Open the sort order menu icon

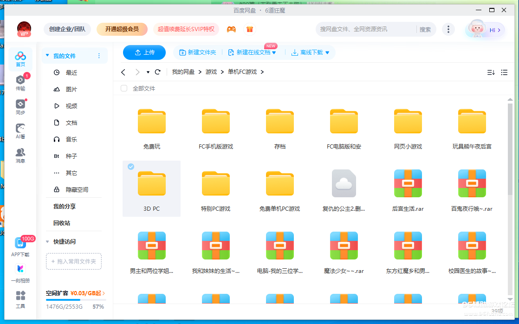pyautogui.click(x=491, y=72)
